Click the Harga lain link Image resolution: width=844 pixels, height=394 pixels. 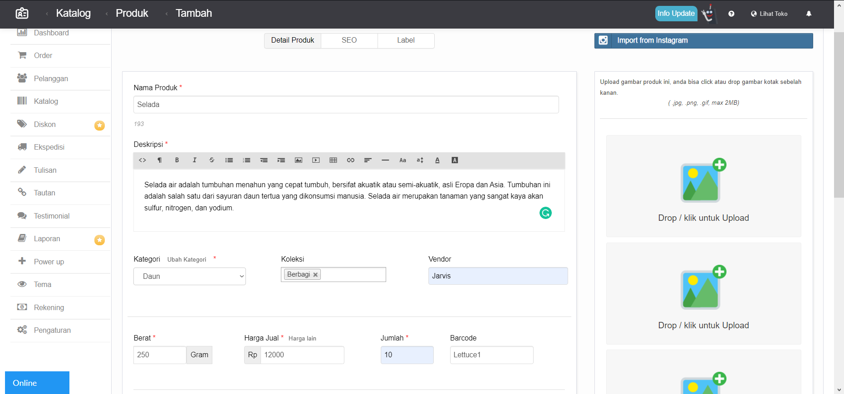tap(302, 339)
